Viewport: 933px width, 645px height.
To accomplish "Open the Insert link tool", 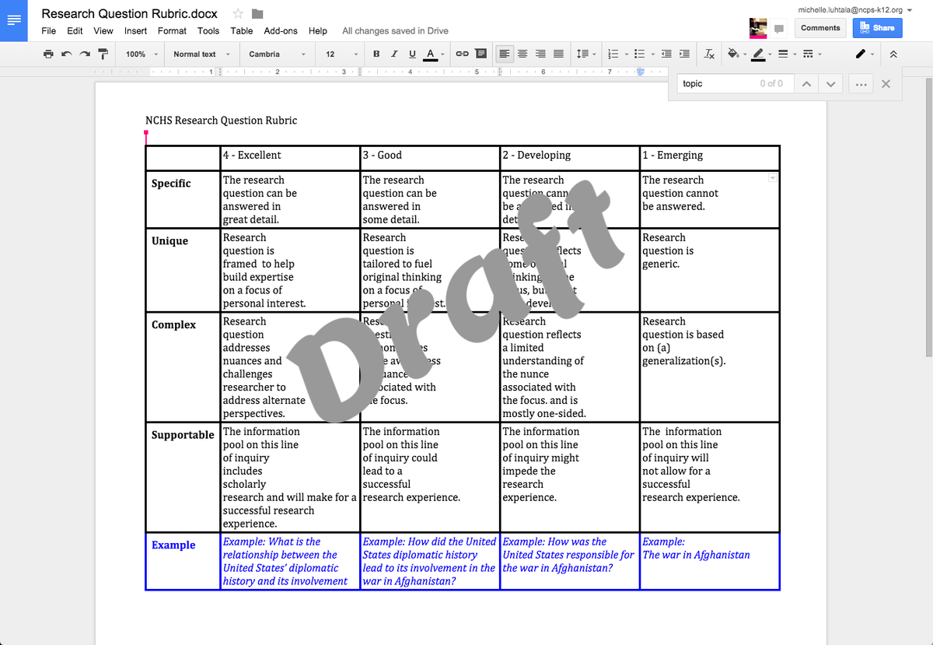I will 462,54.
